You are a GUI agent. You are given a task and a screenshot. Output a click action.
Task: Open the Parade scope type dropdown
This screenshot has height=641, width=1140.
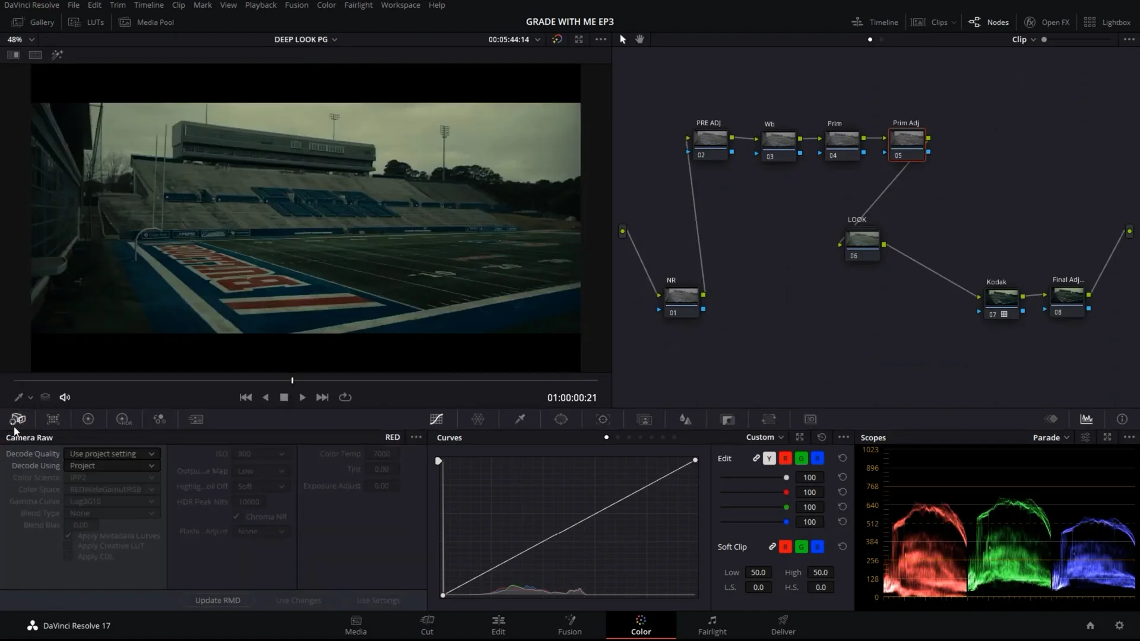pos(1050,437)
